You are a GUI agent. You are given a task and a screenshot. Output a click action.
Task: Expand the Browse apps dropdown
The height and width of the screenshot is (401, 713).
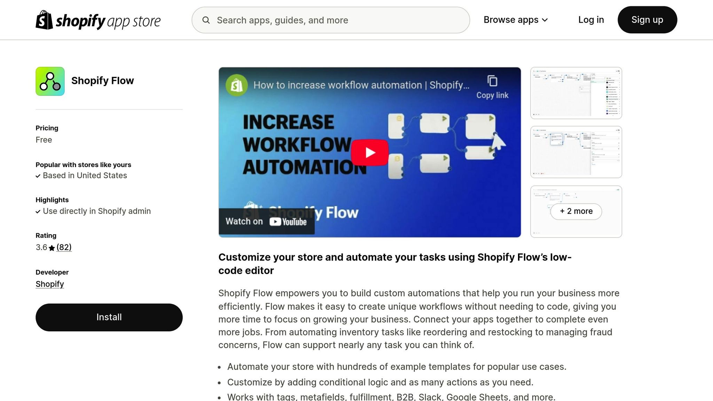pos(516,20)
